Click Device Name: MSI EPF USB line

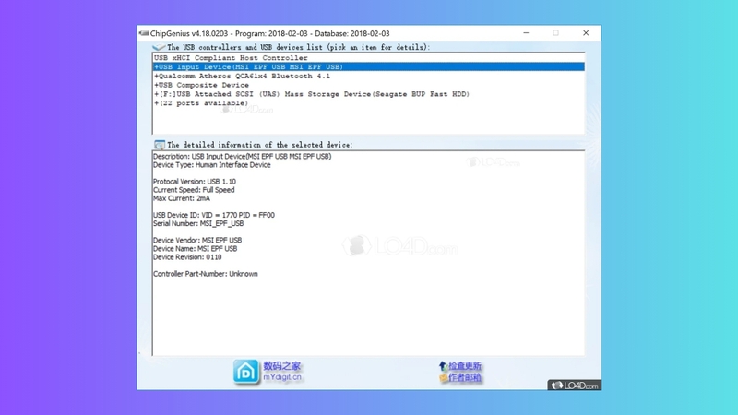click(x=195, y=249)
